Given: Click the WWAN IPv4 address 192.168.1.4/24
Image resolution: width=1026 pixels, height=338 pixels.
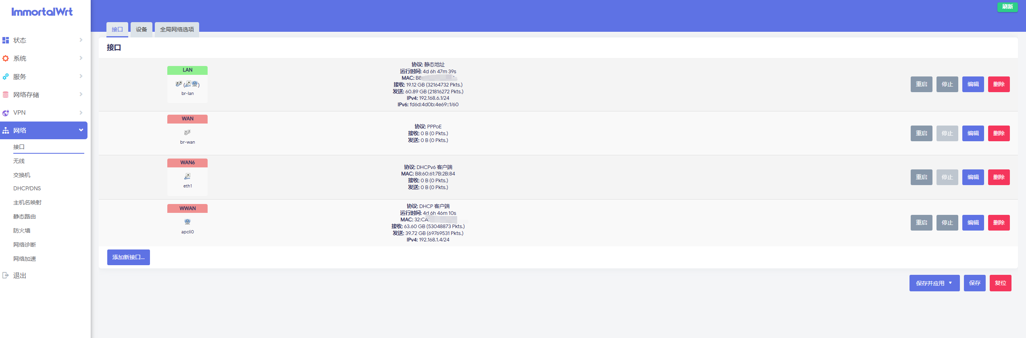Looking at the screenshot, I should (x=434, y=239).
